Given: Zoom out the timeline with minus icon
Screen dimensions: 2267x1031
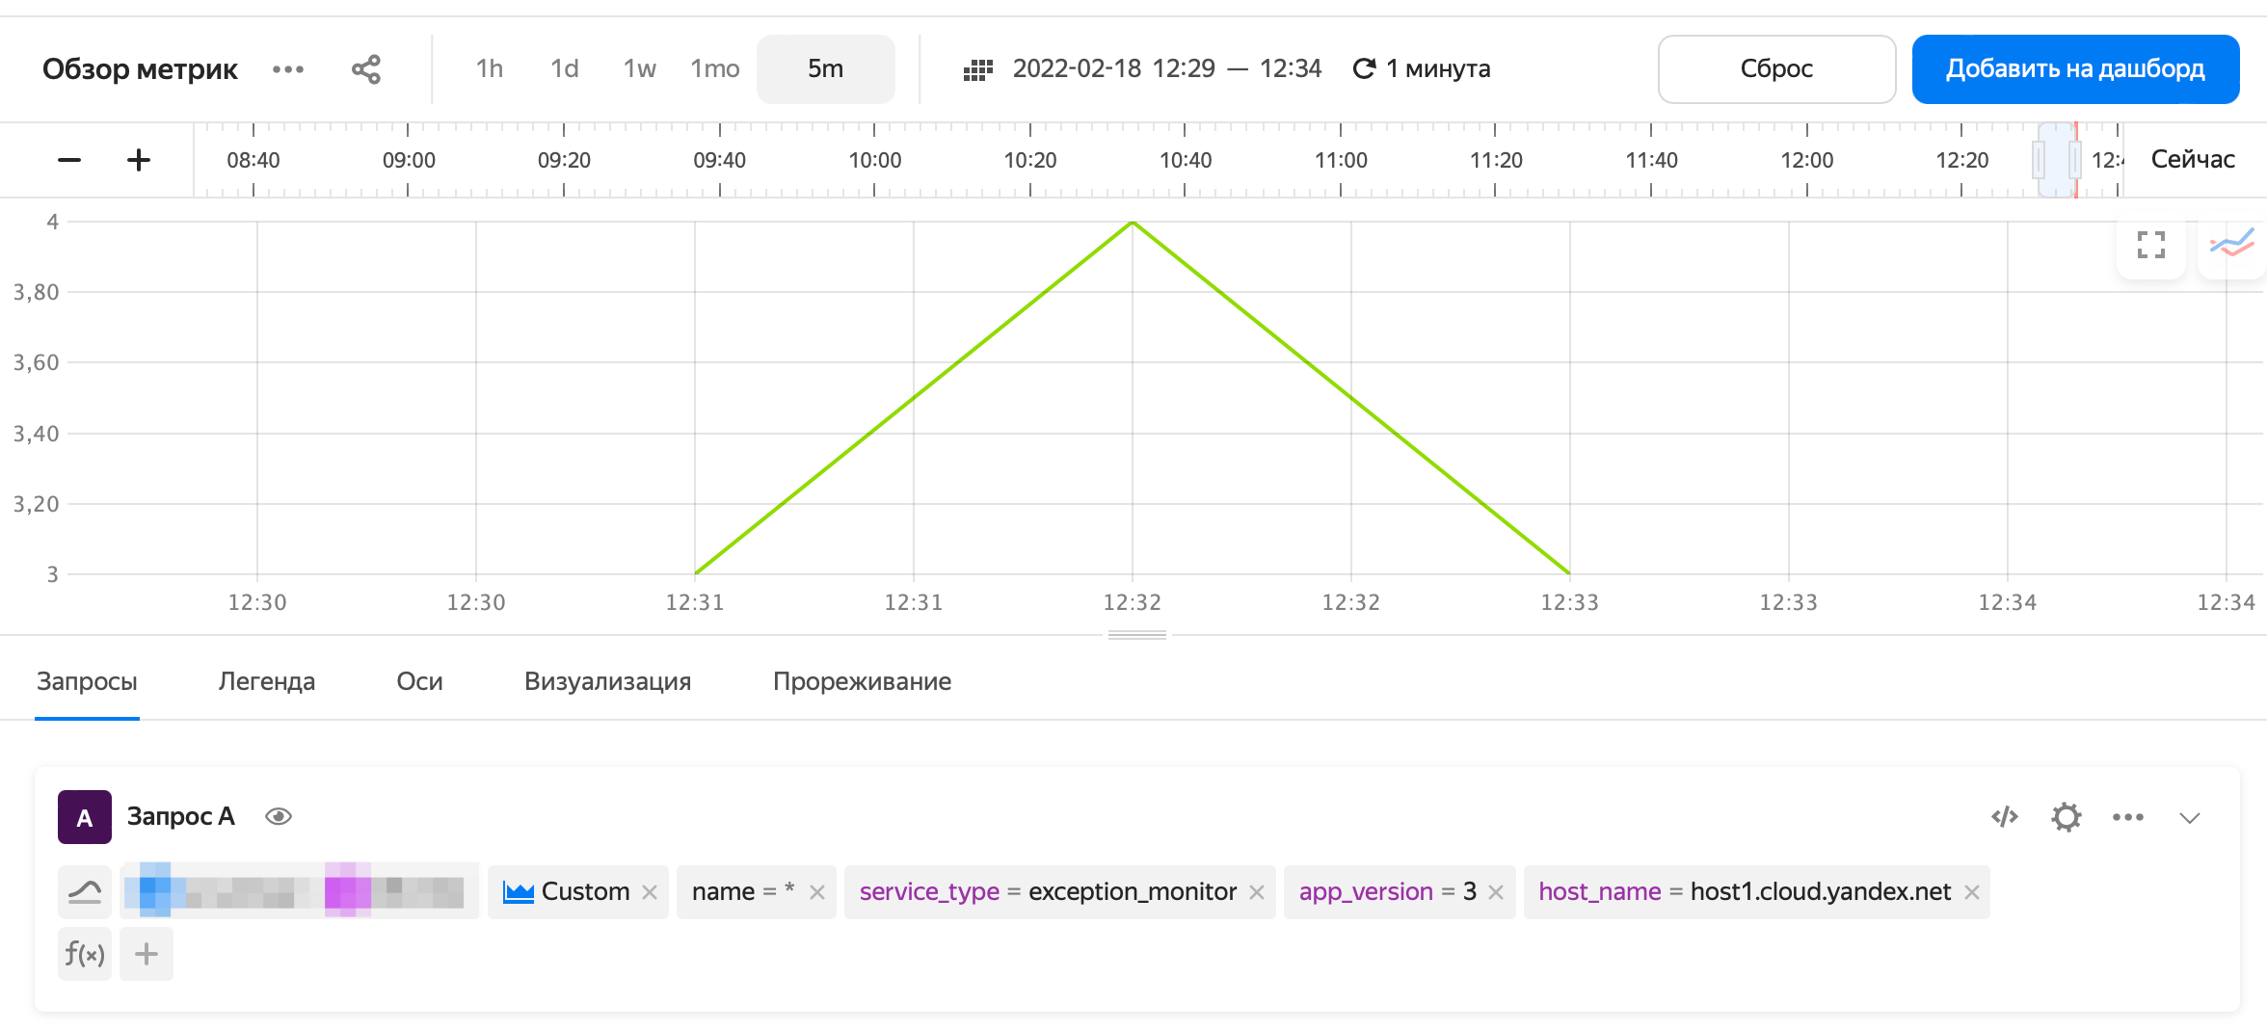Looking at the screenshot, I should click(x=69, y=160).
